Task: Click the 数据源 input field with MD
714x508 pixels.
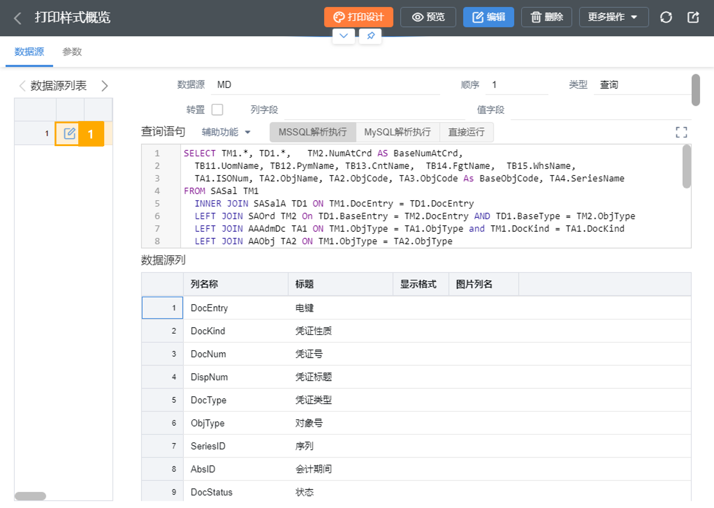Action: (326, 85)
